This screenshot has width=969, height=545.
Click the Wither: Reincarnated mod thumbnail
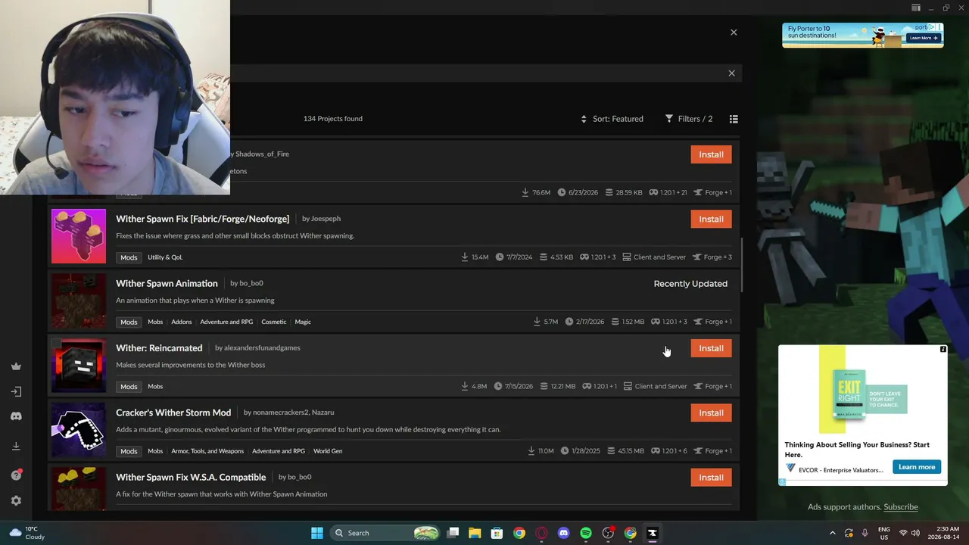(x=79, y=366)
